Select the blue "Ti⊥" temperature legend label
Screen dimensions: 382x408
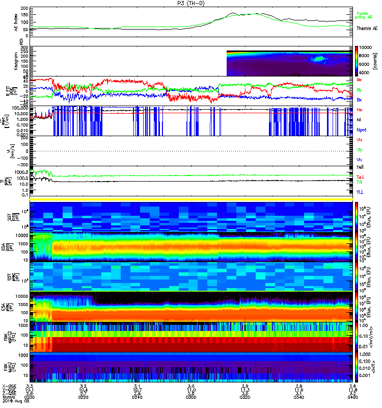coord(360,192)
